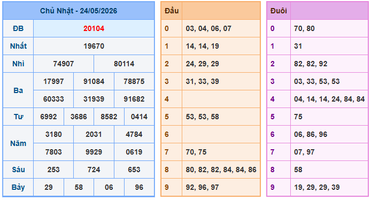Click the Ba prize number 78875
Screen dimensions: 371x200
(x=134, y=81)
